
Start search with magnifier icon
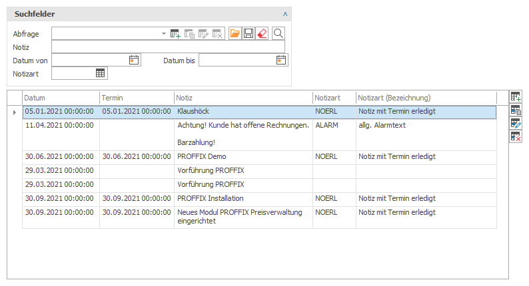click(x=278, y=33)
